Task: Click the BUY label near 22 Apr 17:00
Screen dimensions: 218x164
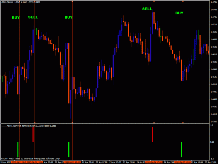Action: coord(69,17)
